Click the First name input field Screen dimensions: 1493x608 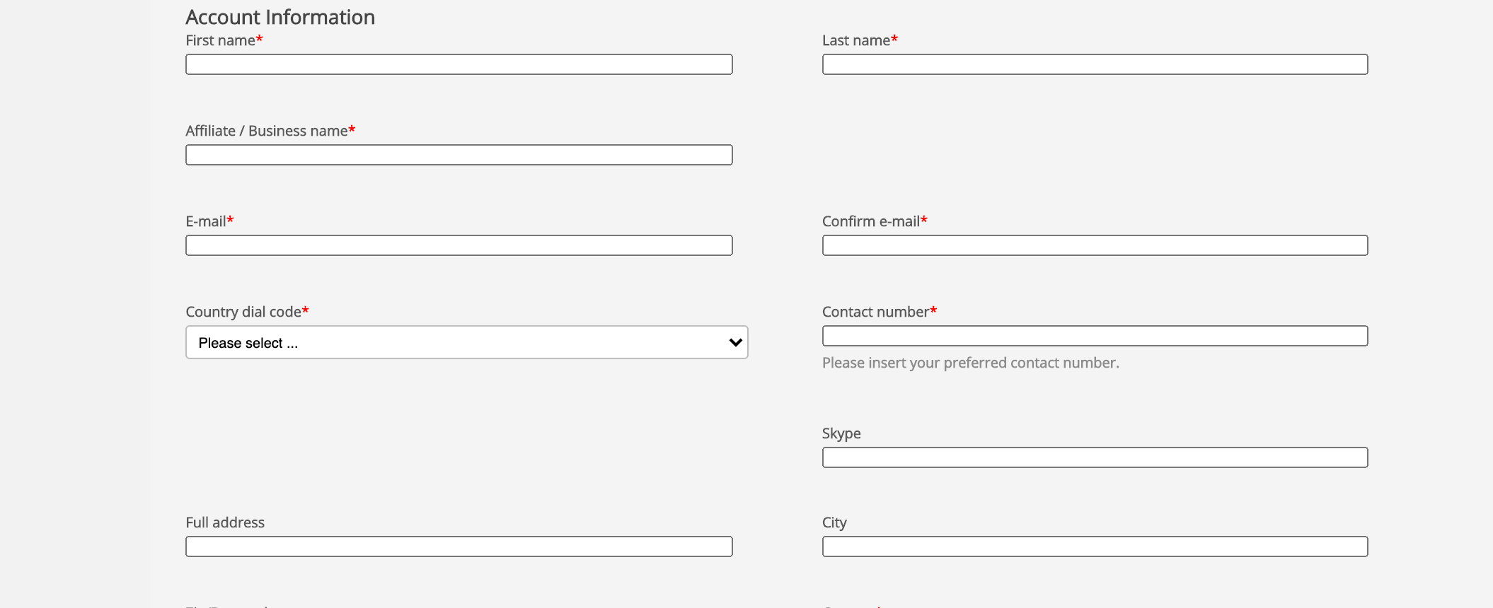coord(459,64)
